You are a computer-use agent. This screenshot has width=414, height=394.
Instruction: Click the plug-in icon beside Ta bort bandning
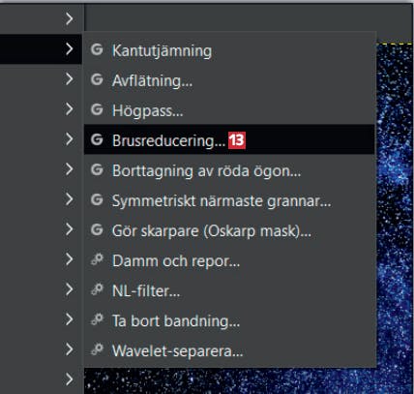(97, 319)
